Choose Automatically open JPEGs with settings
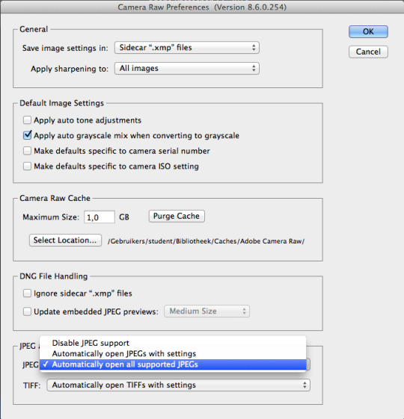Screen dimensions: 404x419 173,353
